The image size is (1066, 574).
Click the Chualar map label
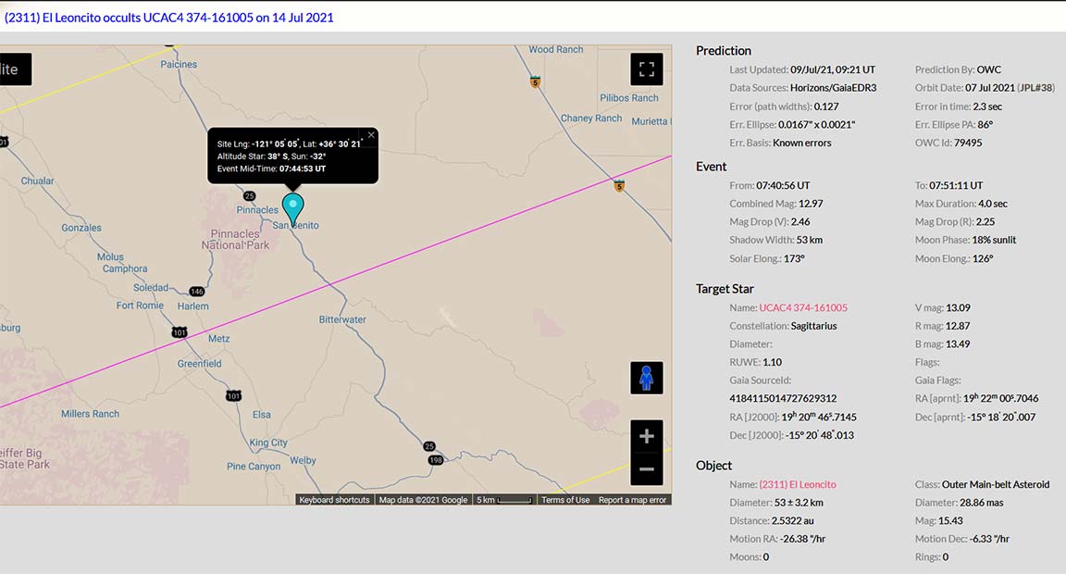pyautogui.click(x=37, y=181)
